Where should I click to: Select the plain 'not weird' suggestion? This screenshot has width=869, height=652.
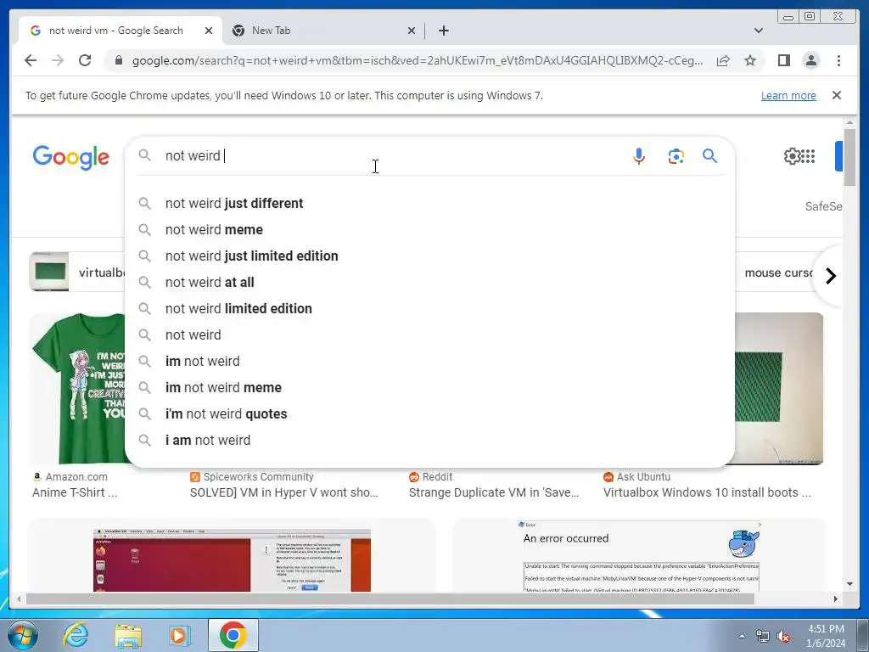429,334
